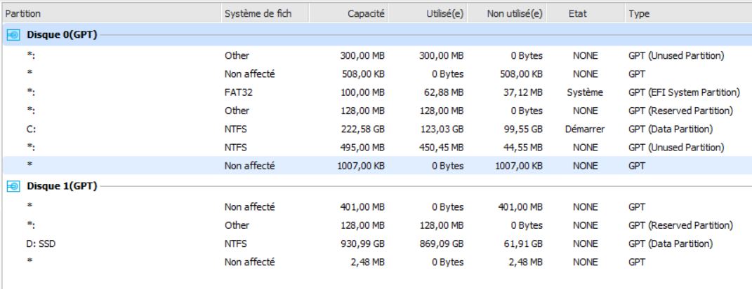Click the Utilisé(e) column header
Viewport: 752px width, 289px height.
(x=445, y=13)
